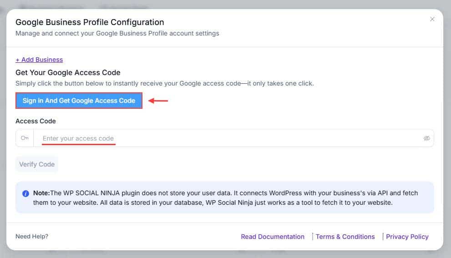Close the Google Business Profile Configuration dialog

click(x=432, y=19)
